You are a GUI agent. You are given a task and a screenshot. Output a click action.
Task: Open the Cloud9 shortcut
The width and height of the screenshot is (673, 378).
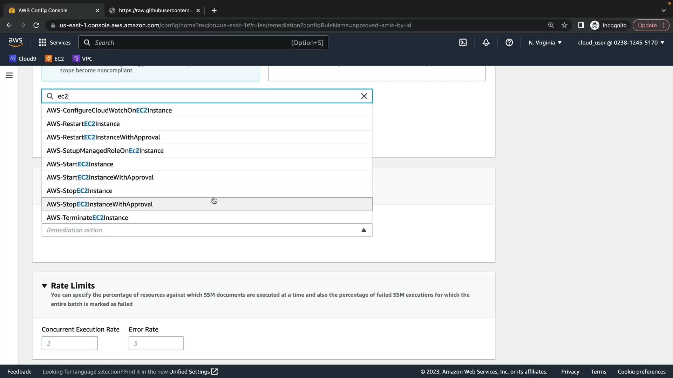(x=23, y=59)
